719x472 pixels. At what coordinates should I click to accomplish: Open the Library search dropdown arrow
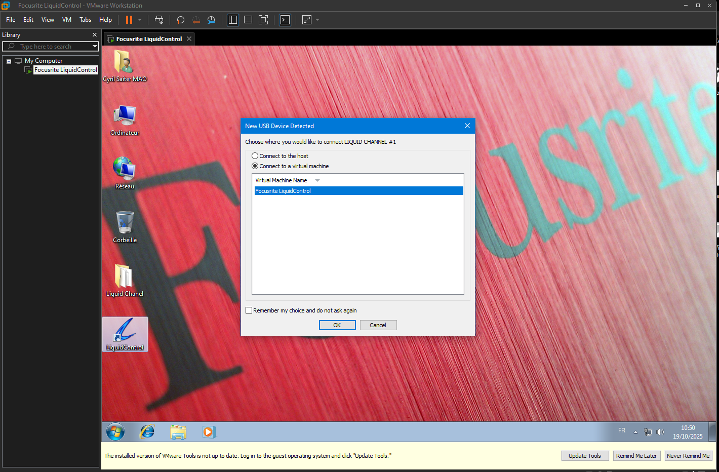click(95, 46)
